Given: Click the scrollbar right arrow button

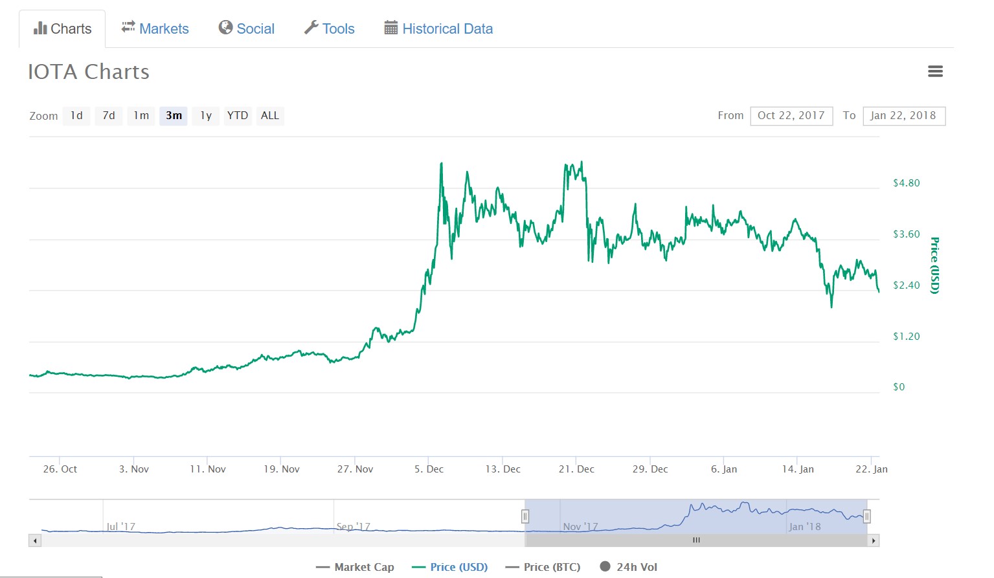Looking at the screenshot, I should point(874,540).
